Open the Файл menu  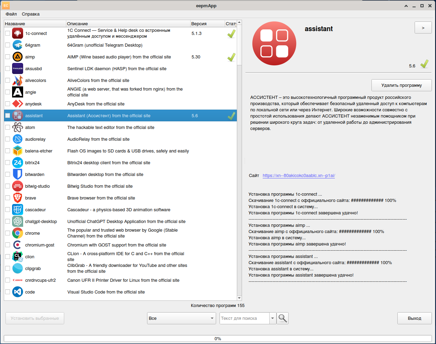click(11, 14)
